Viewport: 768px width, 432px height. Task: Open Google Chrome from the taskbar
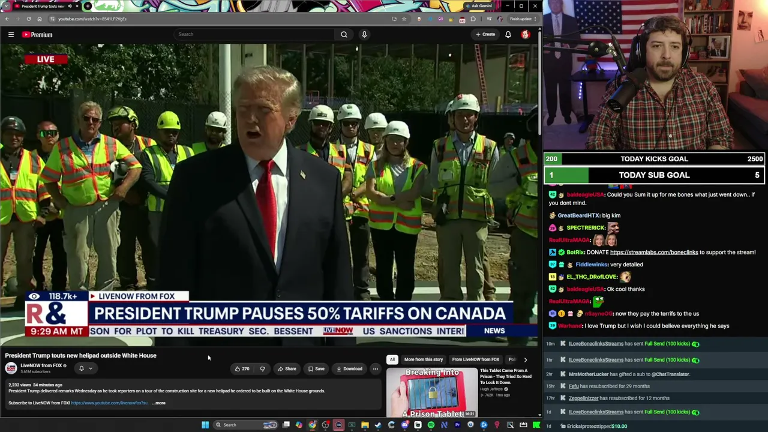[x=313, y=425]
